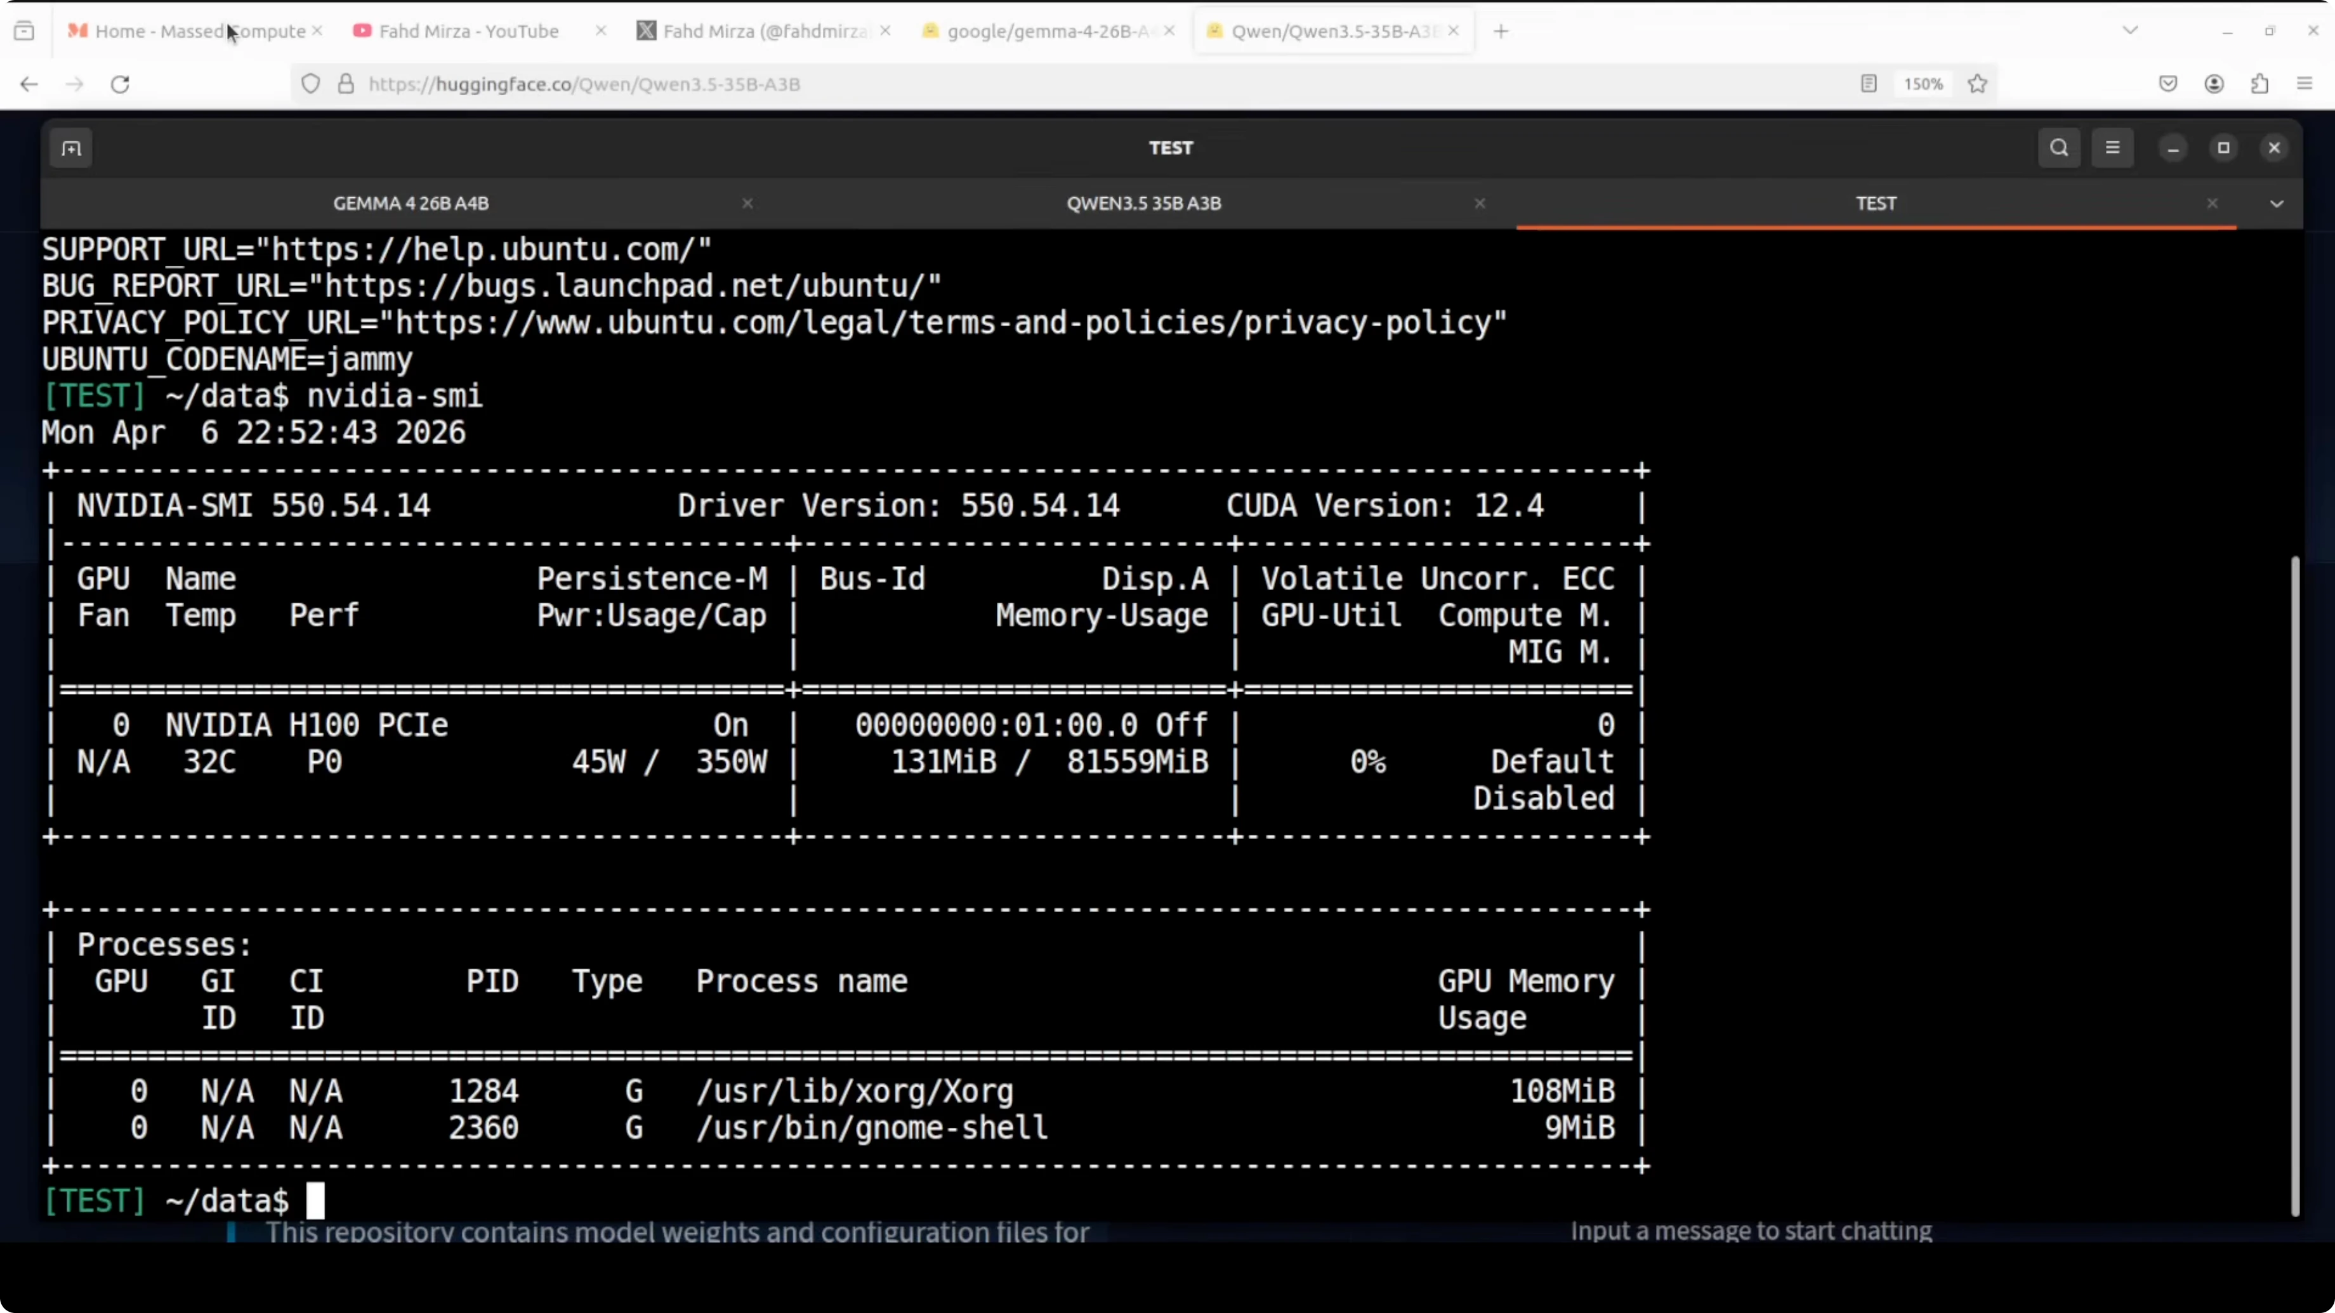Screen dimensions: 2335x1313
Task: Open the terminal hamburger menu icon
Action: 2112,148
